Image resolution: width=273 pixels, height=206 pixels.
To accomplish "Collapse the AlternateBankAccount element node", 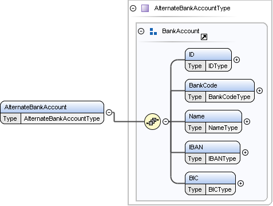I will click(x=109, y=112).
